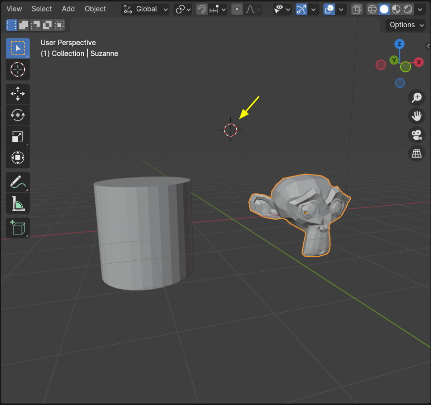
Task: Select the Rotate tool
Action: [x=18, y=115]
